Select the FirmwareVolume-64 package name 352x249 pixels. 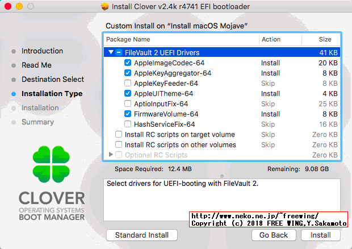[x=166, y=114]
